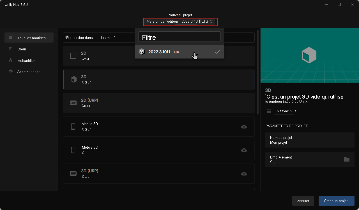Select the Mobile 3D template
Image resolution: width=359 pixels, height=210 pixels.
tap(159, 127)
